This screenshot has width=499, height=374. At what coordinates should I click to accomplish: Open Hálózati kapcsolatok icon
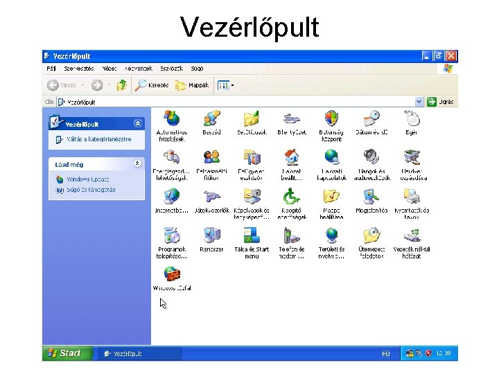(331, 157)
